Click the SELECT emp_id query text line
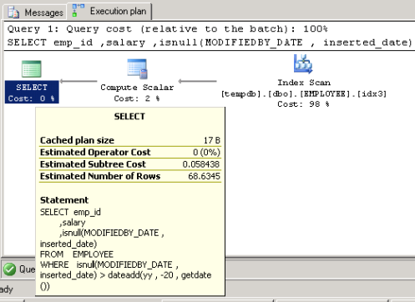This screenshot has height=302, width=415. click(x=210, y=43)
